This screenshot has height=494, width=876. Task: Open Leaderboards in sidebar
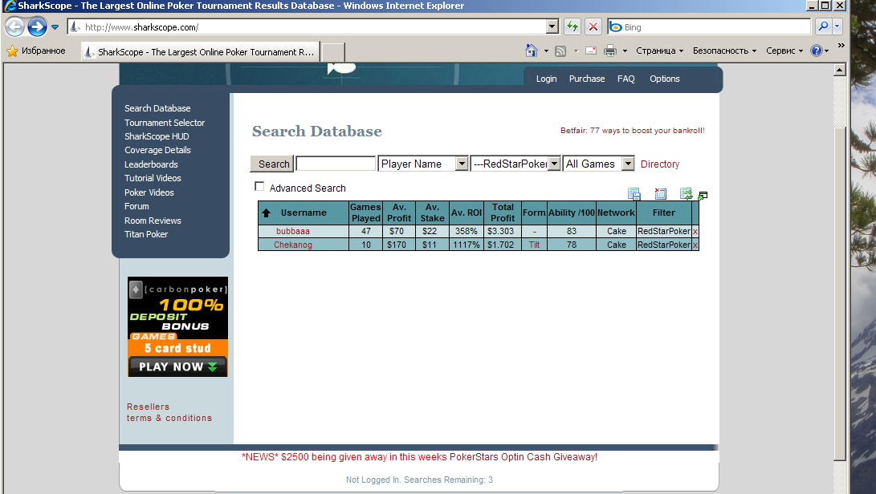click(x=151, y=164)
